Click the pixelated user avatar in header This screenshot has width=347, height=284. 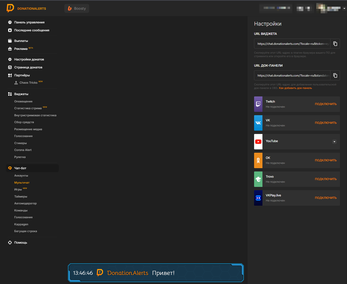pos(321,8)
